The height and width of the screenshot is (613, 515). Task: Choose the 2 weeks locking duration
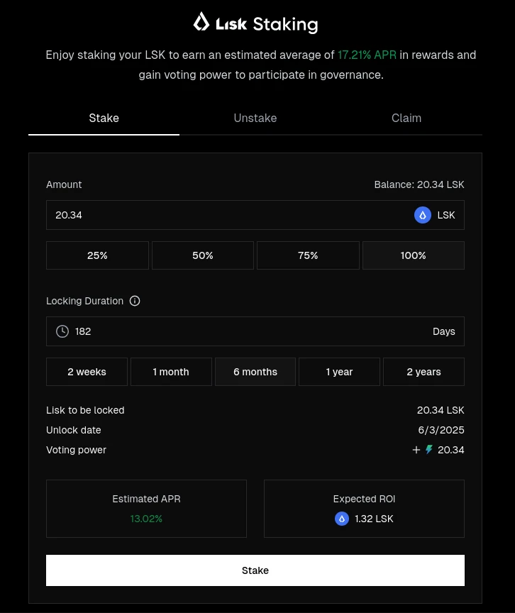(87, 372)
